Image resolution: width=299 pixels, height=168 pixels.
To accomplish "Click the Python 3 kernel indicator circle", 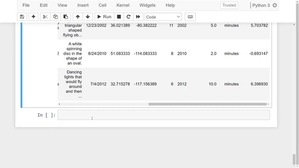I will pyautogui.click(x=275, y=5).
